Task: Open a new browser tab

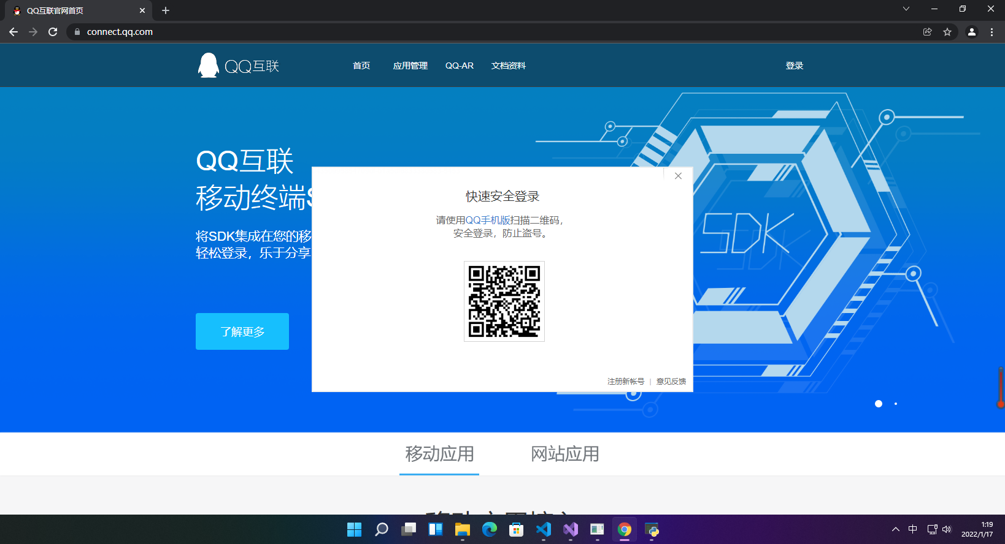Action: [166, 10]
